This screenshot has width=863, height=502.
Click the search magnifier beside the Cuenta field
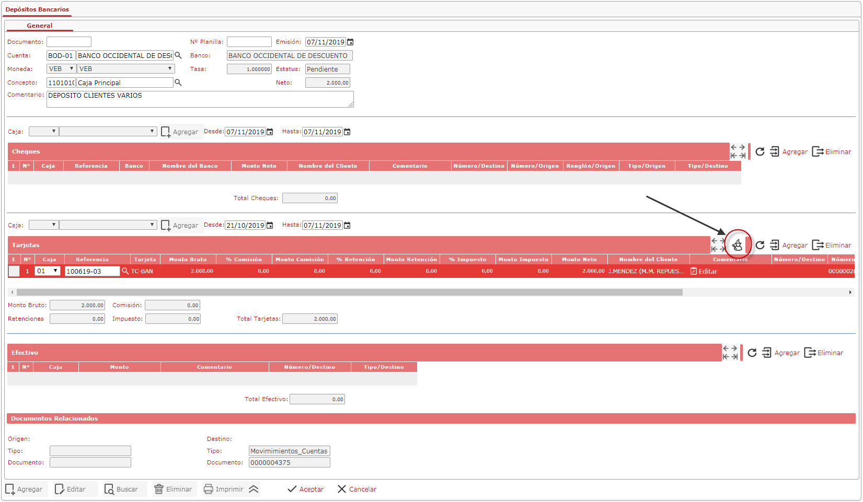[x=178, y=55]
